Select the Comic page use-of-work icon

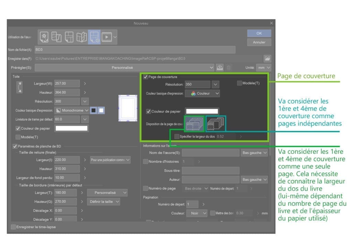point(69,37)
